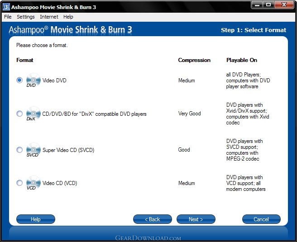Click 'Medium' compression in Video DVD row
297x242 pixels.
coord(187,81)
